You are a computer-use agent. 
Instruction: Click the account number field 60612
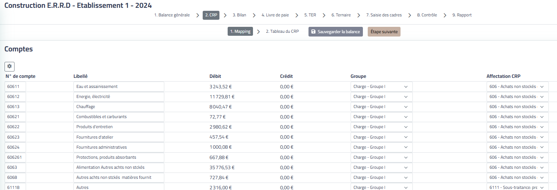(15, 96)
